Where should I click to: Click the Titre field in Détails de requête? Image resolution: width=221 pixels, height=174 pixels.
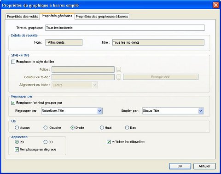click(158, 42)
